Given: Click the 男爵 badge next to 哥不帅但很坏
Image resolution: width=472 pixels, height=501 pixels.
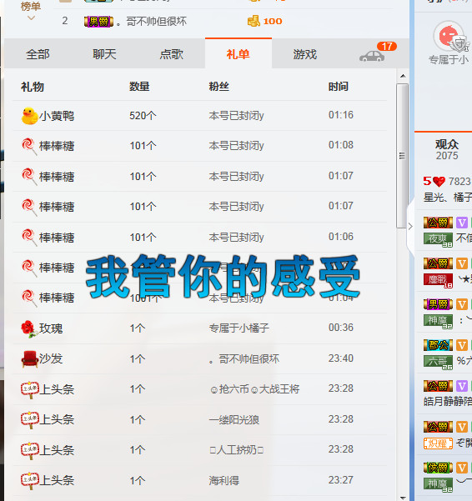Looking at the screenshot, I should [98, 22].
